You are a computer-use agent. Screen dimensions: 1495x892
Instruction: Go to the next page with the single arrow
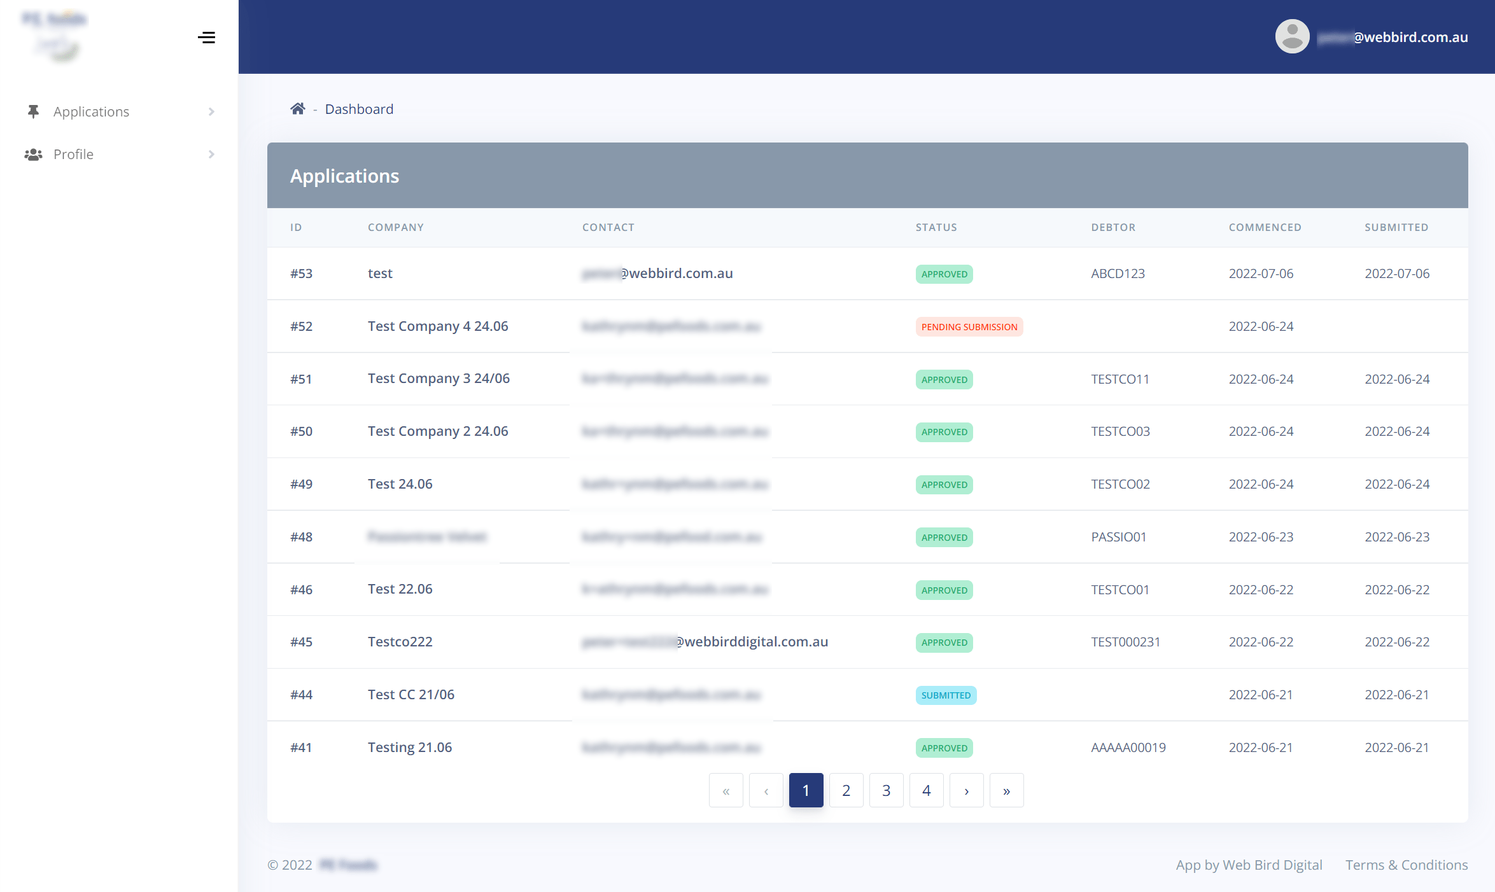[966, 791]
